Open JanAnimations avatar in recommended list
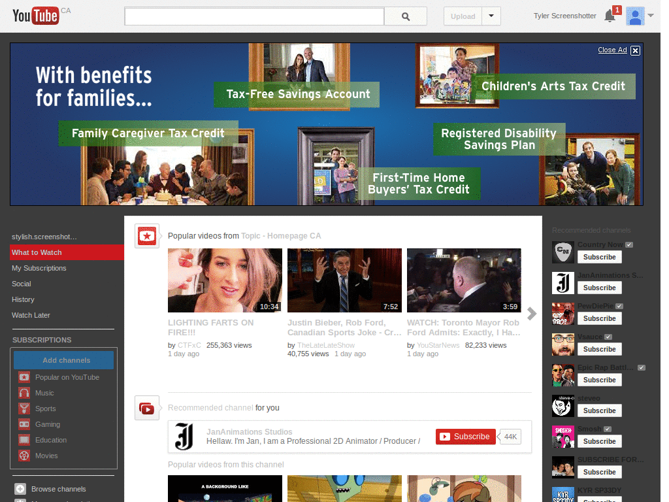 pyautogui.click(x=563, y=282)
